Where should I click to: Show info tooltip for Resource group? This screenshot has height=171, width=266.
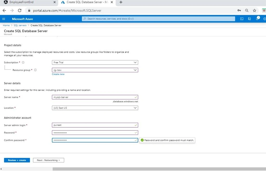(x=35, y=70)
